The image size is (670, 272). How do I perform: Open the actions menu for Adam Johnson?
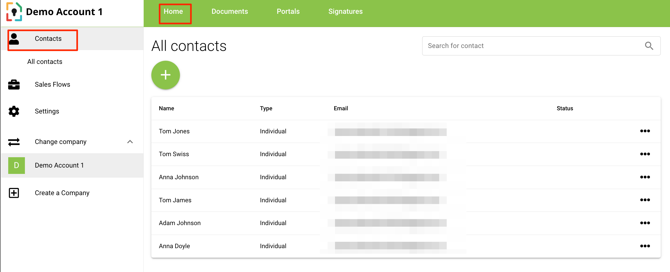tap(645, 223)
